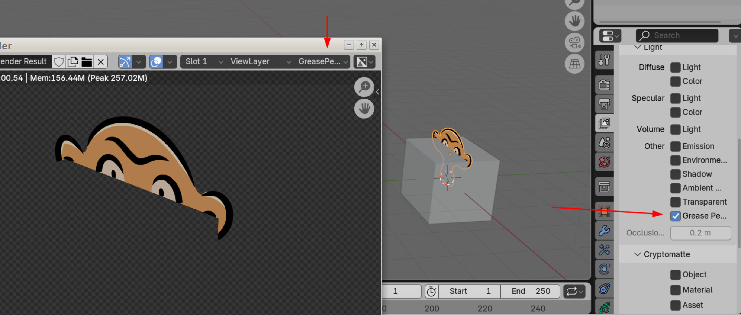Open the Render properties tab
This screenshot has width=741, height=315.
click(604, 84)
